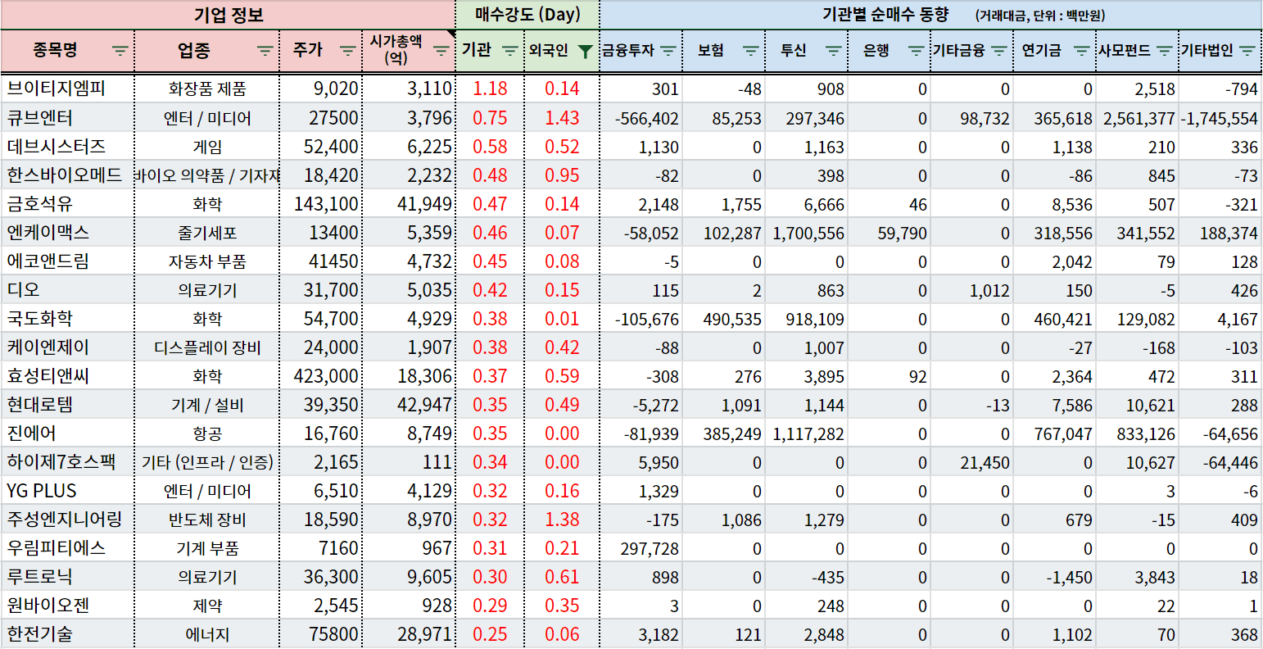Select sector cell 디스플레이 장비

tap(207, 347)
